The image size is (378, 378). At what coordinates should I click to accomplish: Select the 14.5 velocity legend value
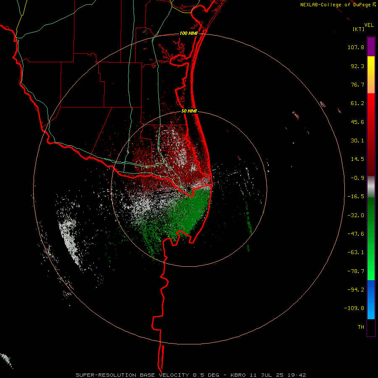357,159
